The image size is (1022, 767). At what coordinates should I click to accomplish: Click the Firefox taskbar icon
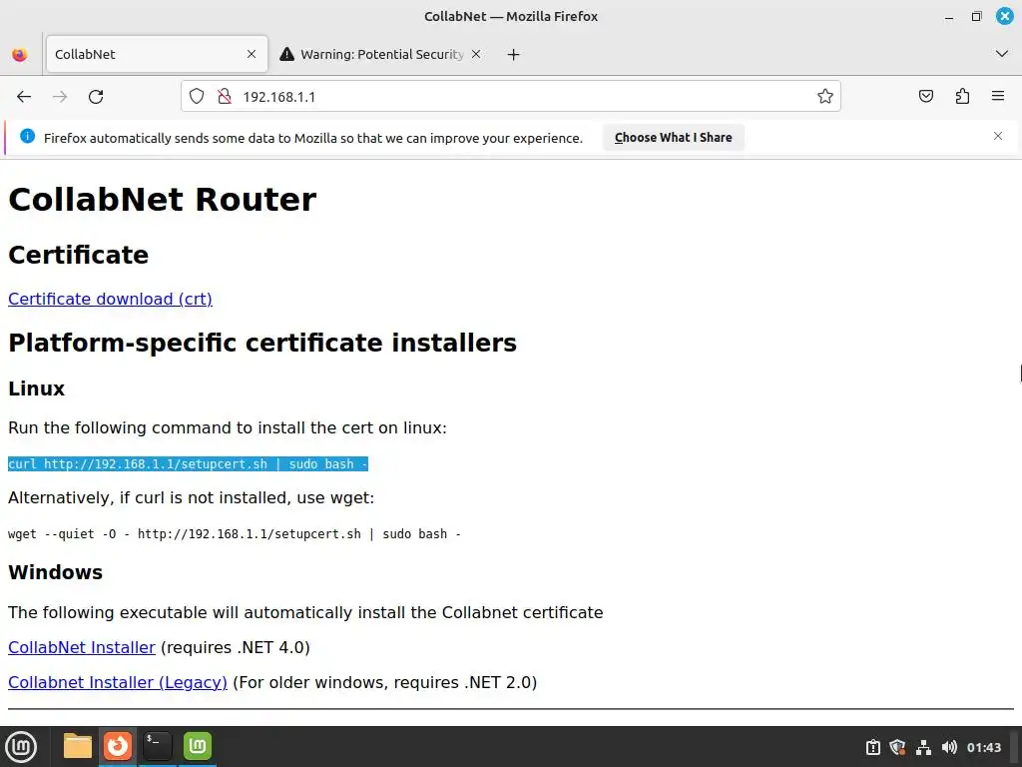pos(118,746)
